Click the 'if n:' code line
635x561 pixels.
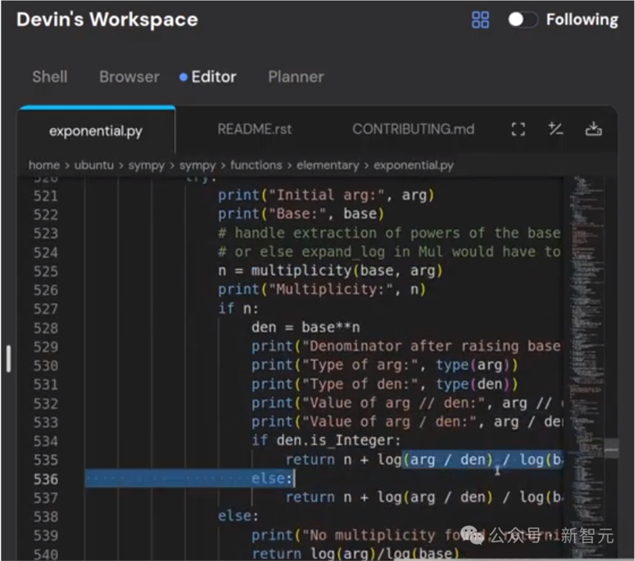pos(237,309)
